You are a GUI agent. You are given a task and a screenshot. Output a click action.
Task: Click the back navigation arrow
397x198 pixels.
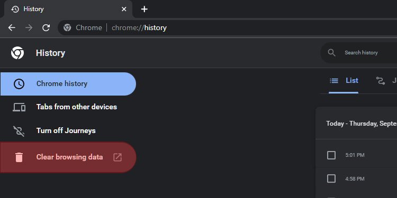(x=12, y=27)
